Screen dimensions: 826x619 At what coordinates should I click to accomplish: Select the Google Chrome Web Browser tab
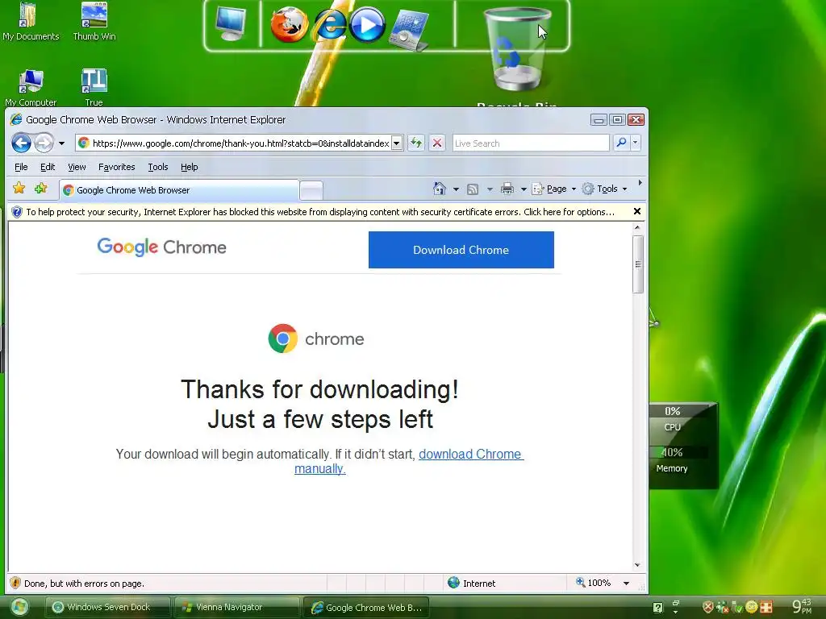tap(179, 190)
